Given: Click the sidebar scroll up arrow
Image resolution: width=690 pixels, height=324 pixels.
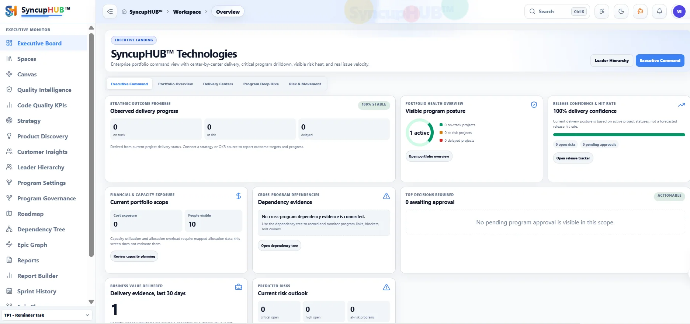Looking at the screenshot, I should (x=91, y=28).
